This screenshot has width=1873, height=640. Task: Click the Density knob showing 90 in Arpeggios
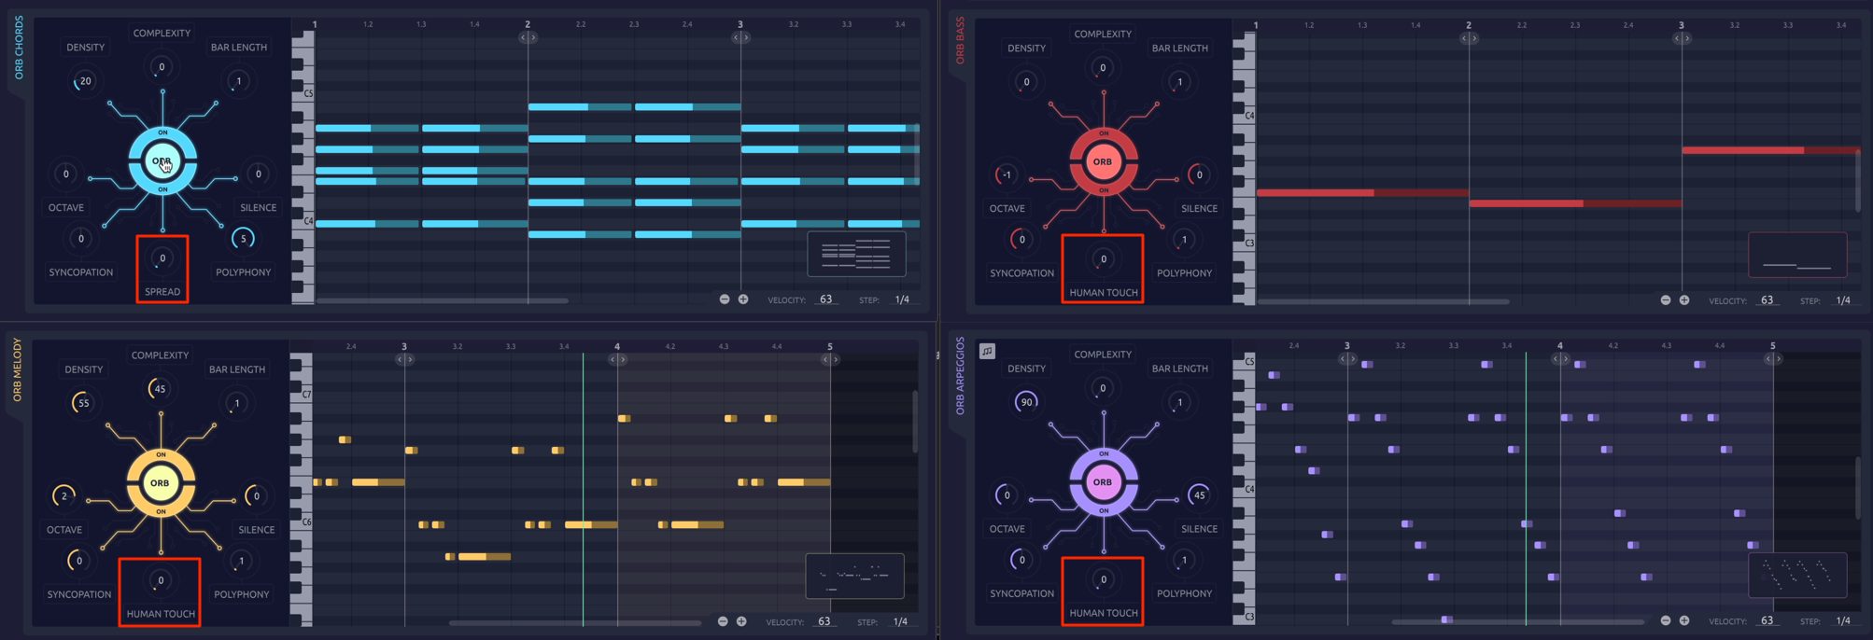click(1027, 402)
